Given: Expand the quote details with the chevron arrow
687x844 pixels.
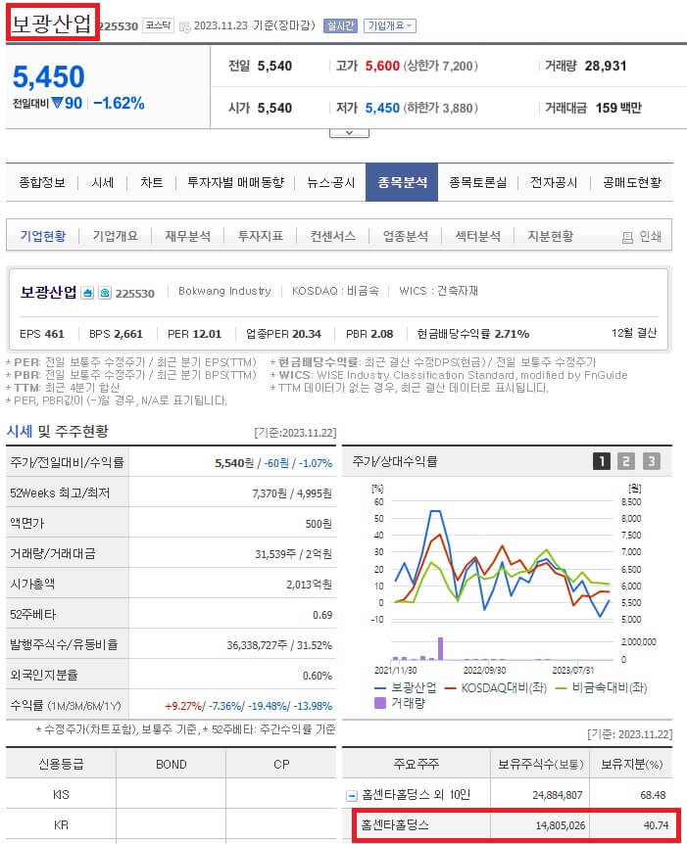Looking at the screenshot, I should pyautogui.click(x=349, y=133).
